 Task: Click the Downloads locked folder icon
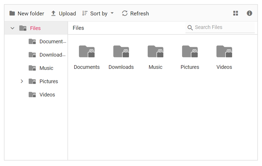121,52
